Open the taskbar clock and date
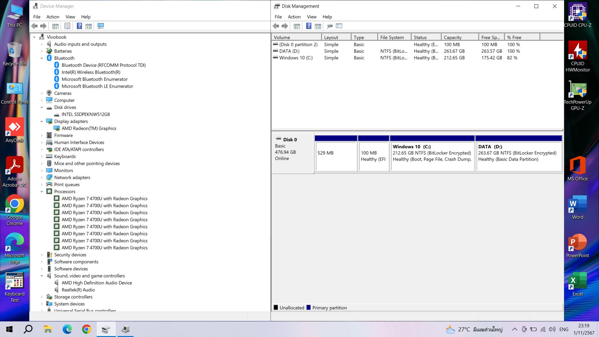599x337 pixels. (x=584, y=329)
